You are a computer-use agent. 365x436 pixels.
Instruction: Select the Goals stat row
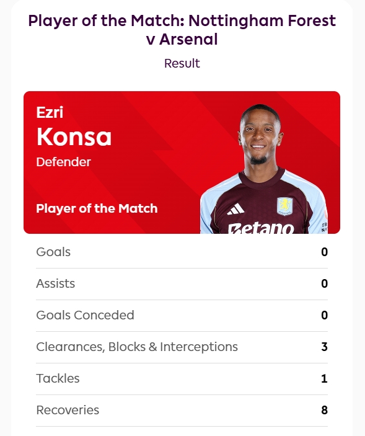(182, 252)
